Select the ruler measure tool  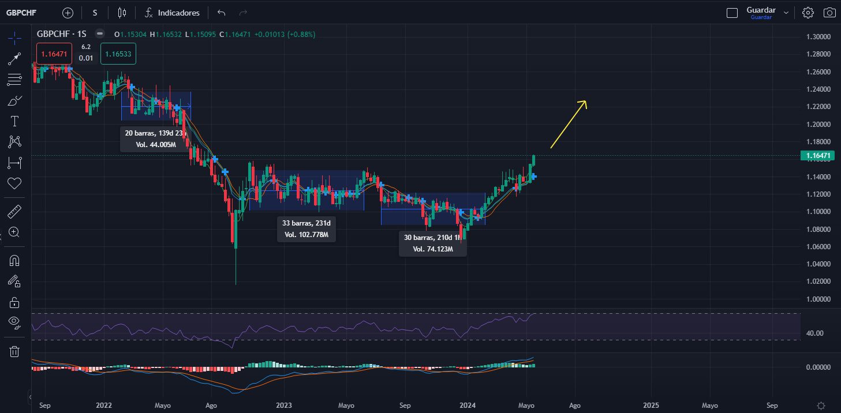[14, 211]
